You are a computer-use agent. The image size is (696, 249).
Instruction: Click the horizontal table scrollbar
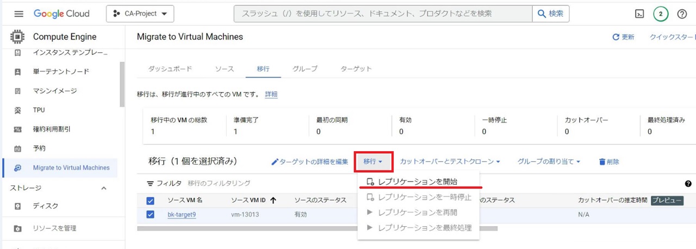tap(317, 228)
